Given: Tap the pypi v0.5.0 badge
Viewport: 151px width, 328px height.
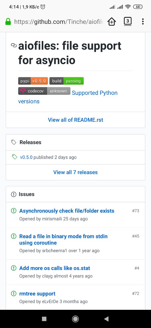Looking at the screenshot, I should [33, 81].
